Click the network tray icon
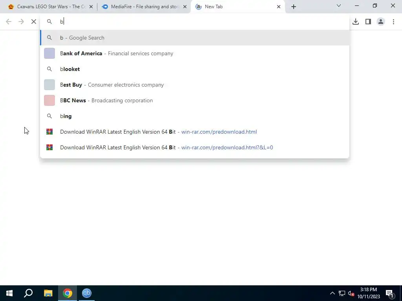 click(x=342, y=293)
